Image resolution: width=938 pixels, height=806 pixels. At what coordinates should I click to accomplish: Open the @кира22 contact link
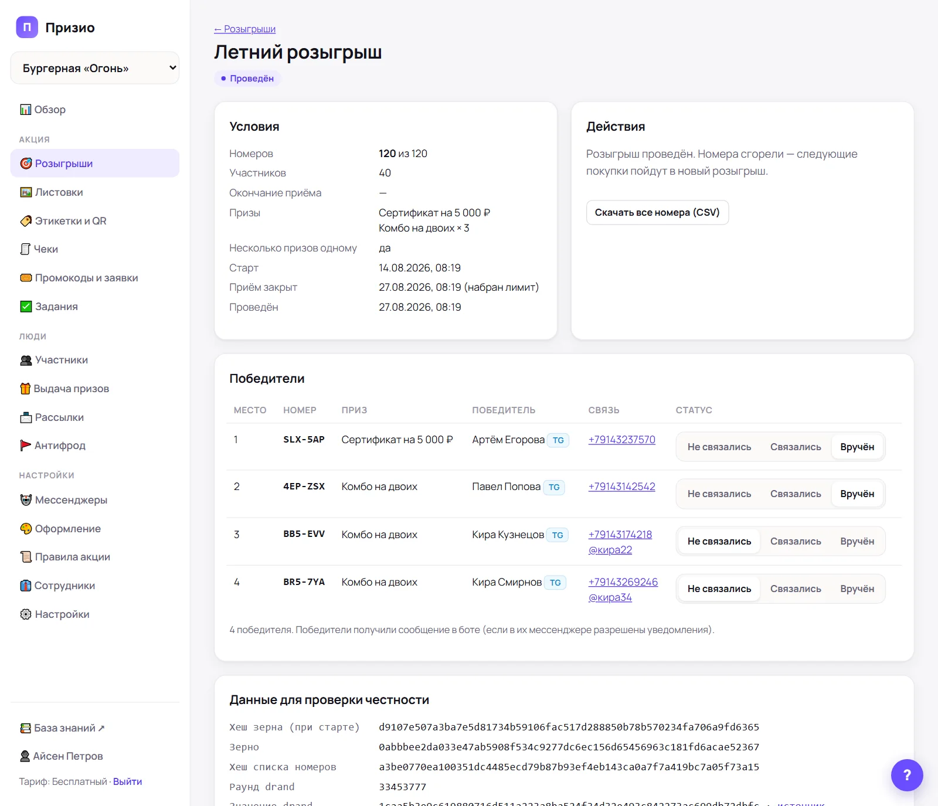coord(610,550)
